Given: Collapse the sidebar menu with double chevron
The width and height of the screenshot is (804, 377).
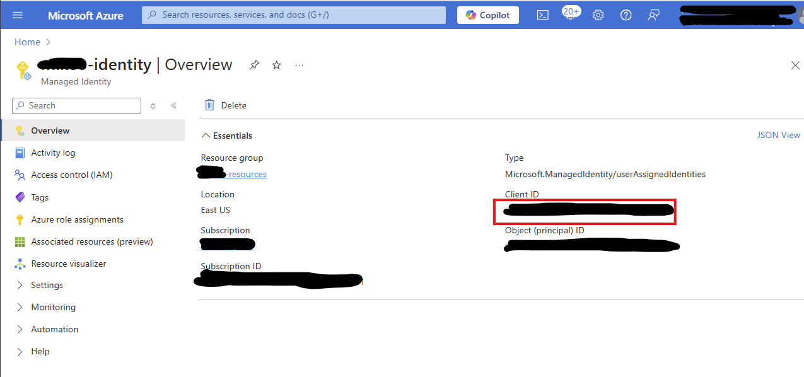Looking at the screenshot, I should pos(174,106).
